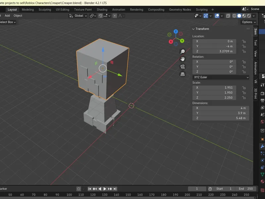Open Render properties tab icon

262,94
